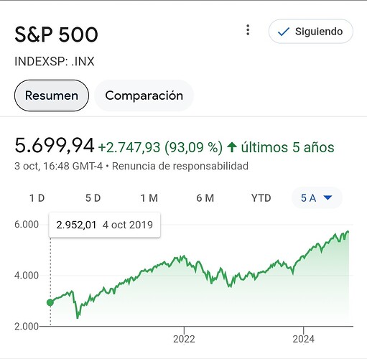Viewport: 367px width, 359px height.
Task: Select the 1 D time range
Action: click(x=37, y=198)
